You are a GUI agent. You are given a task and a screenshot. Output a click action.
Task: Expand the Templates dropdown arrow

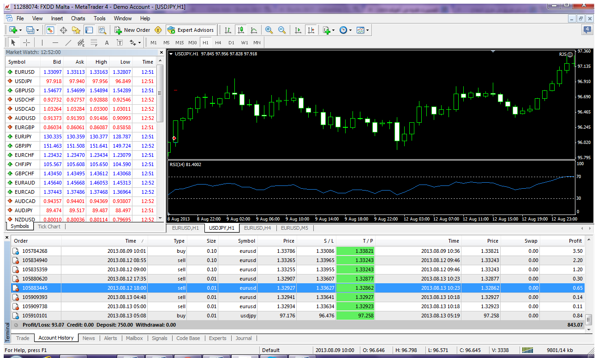(x=367, y=30)
